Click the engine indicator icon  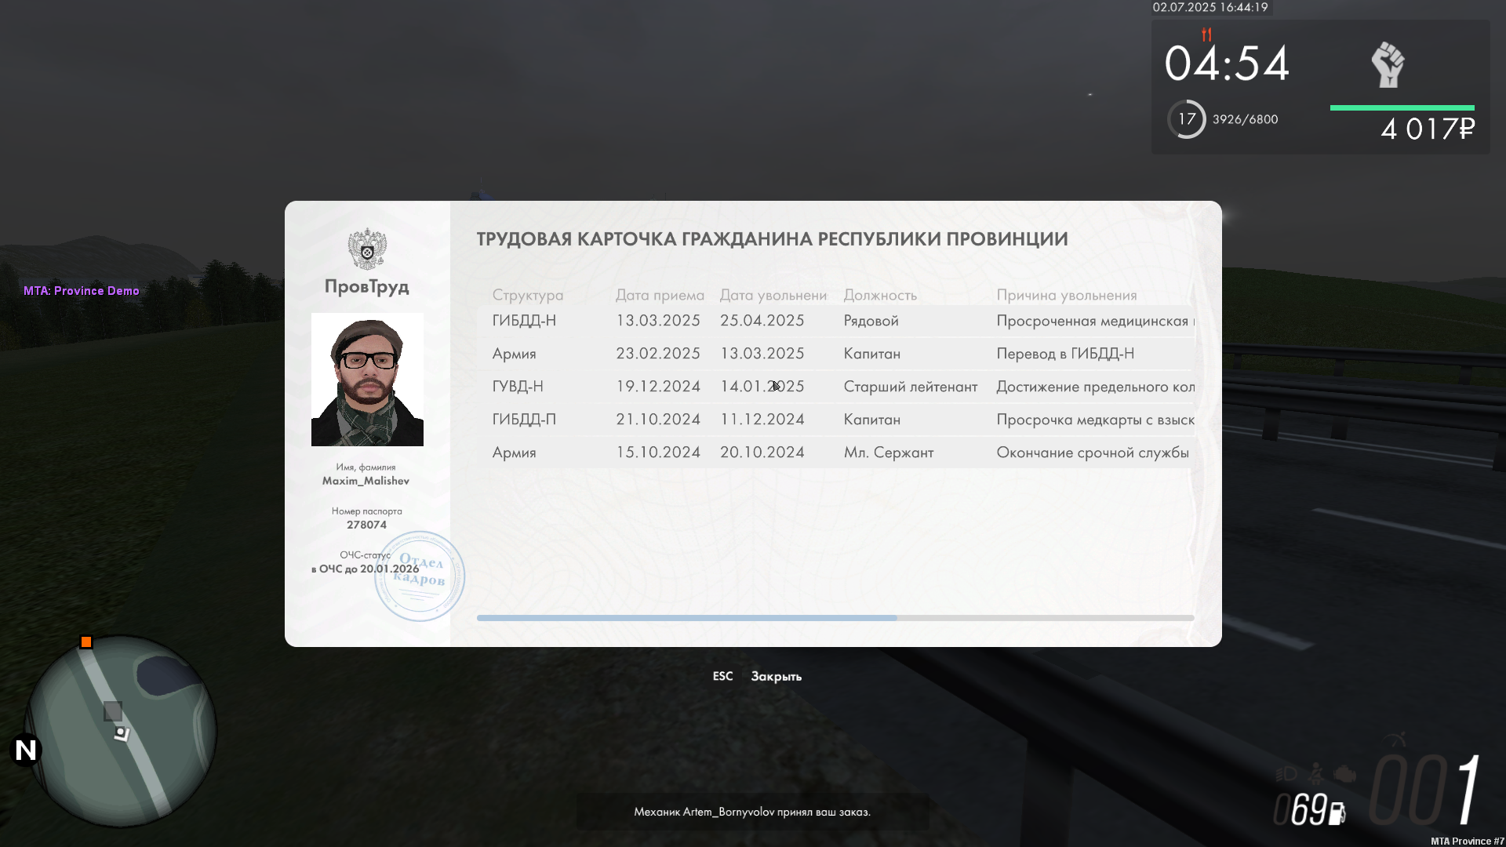1345,774
